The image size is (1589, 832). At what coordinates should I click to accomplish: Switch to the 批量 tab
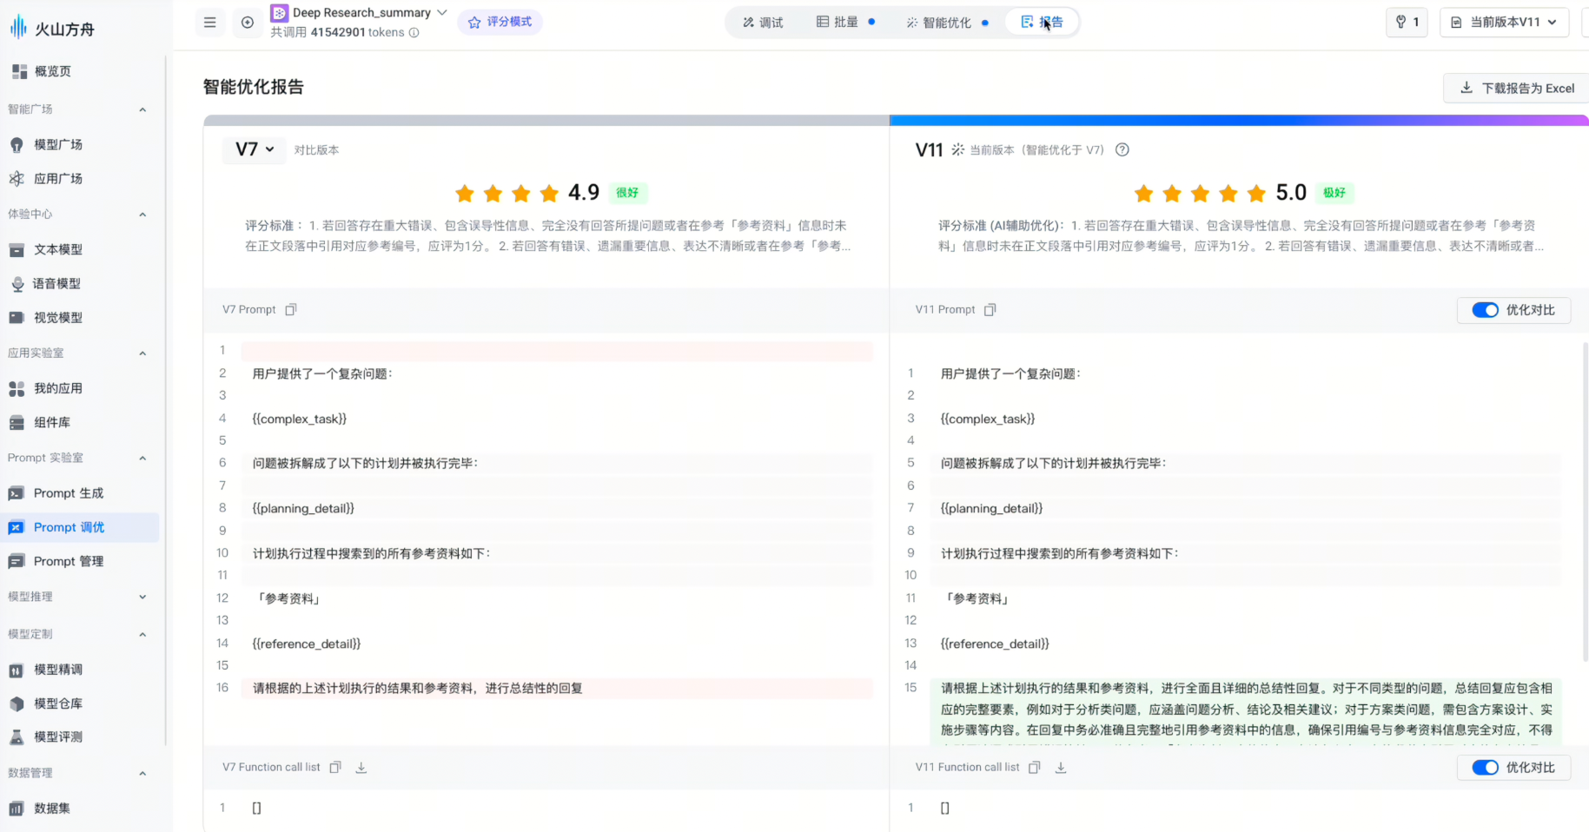(x=844, y=23)
